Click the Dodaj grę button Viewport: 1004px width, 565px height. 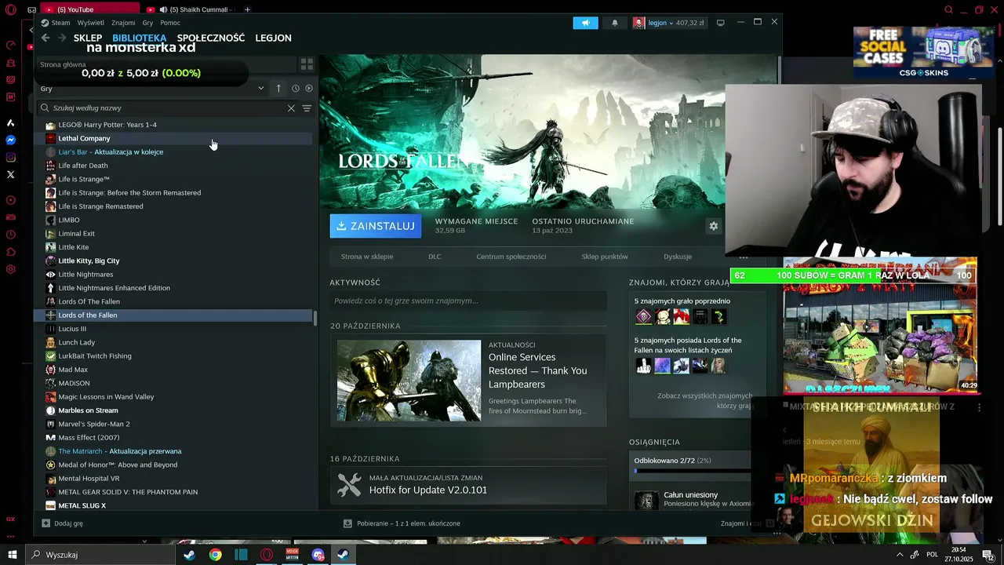(62, 523)
